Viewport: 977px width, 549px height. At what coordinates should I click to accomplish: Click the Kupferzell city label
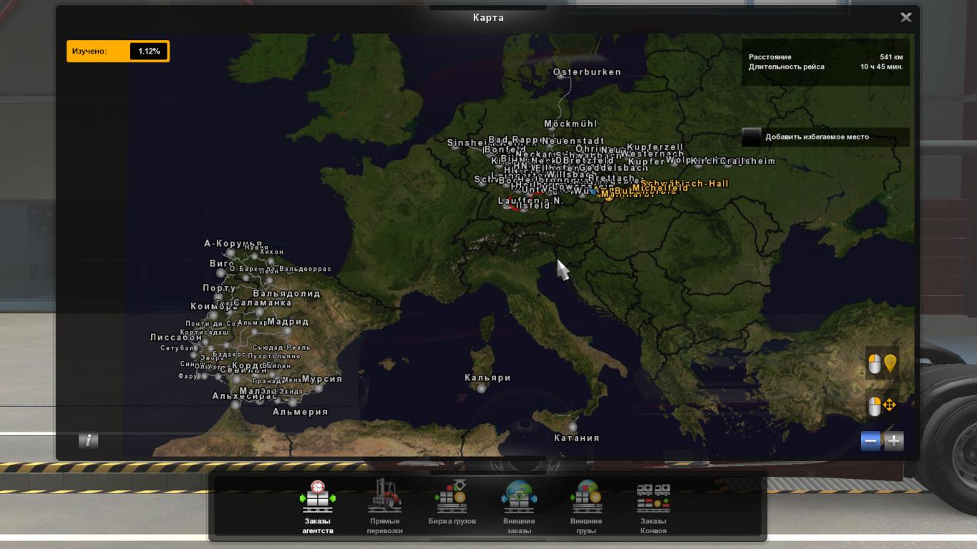tap(655, 147)
